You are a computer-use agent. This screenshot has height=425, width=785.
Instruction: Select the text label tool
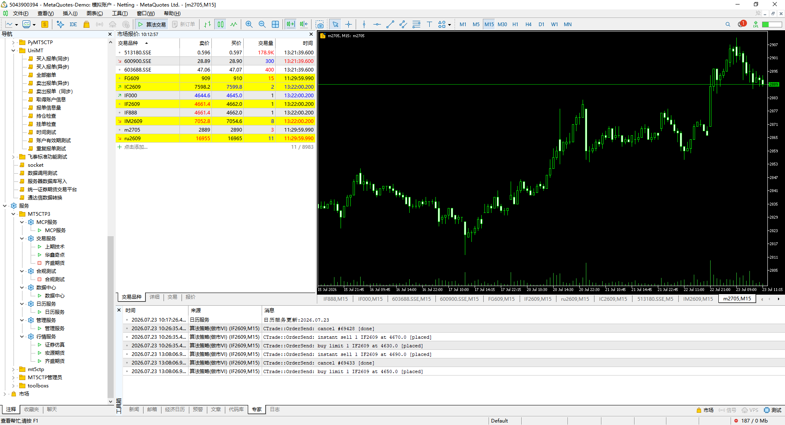pos(429,25)
